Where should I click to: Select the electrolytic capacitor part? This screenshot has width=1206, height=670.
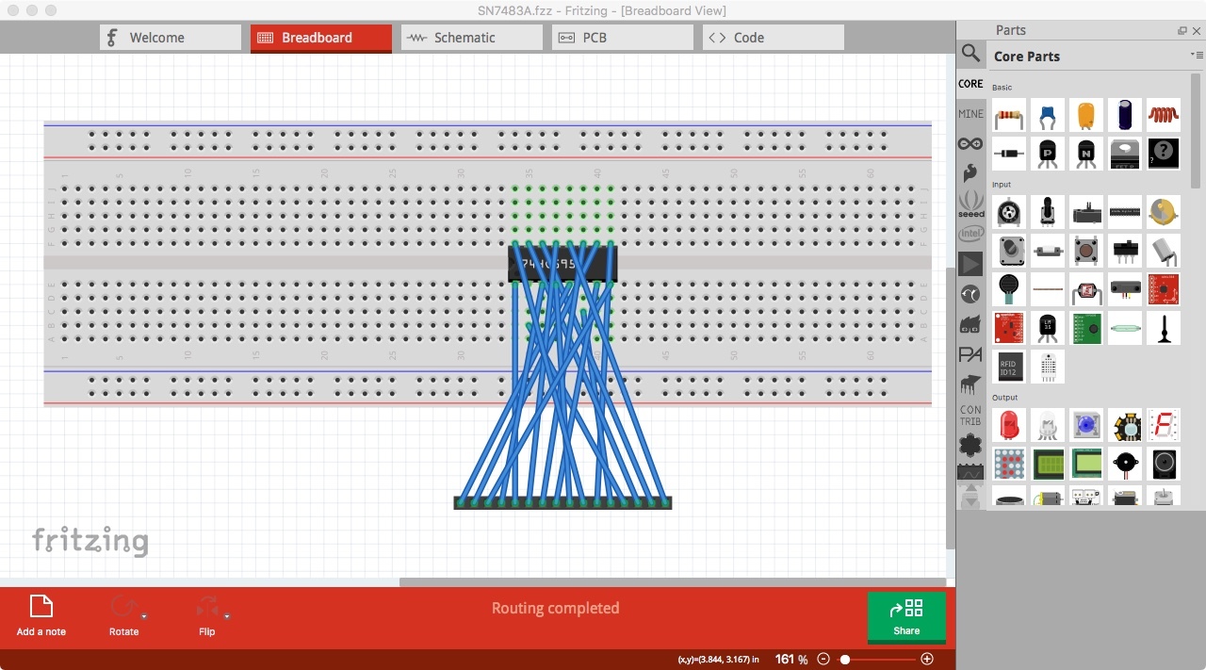pyautogui.click(x=1125, y=115)
